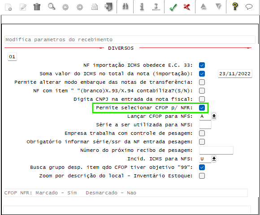Image resolution: width=260 pixels, height=215 pixels.
Task: Enable Permite alterar modo embarque checkbox
Action: [x=202, y=82]
